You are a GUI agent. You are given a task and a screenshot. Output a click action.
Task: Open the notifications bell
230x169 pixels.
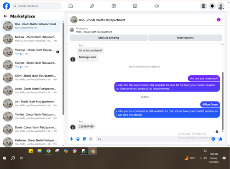(212, 6)
